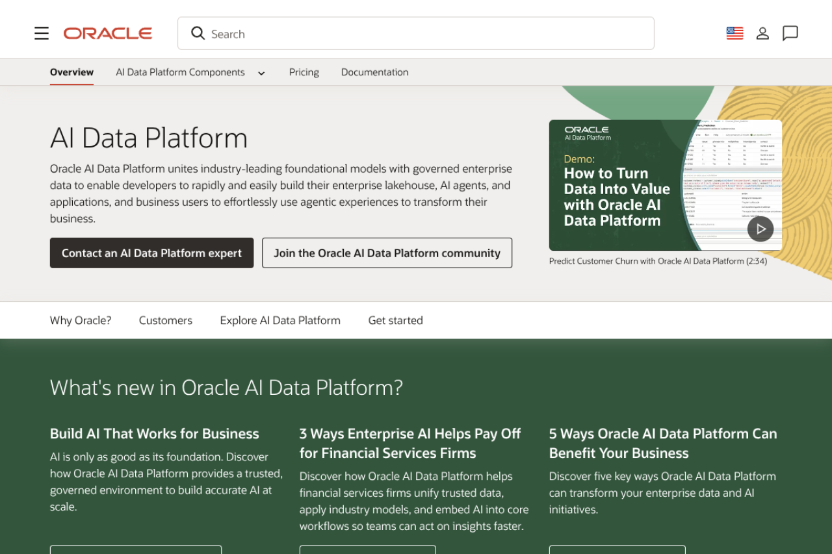Click the AI Data Platform page title
832x554 pixels.
pos(149,138)
